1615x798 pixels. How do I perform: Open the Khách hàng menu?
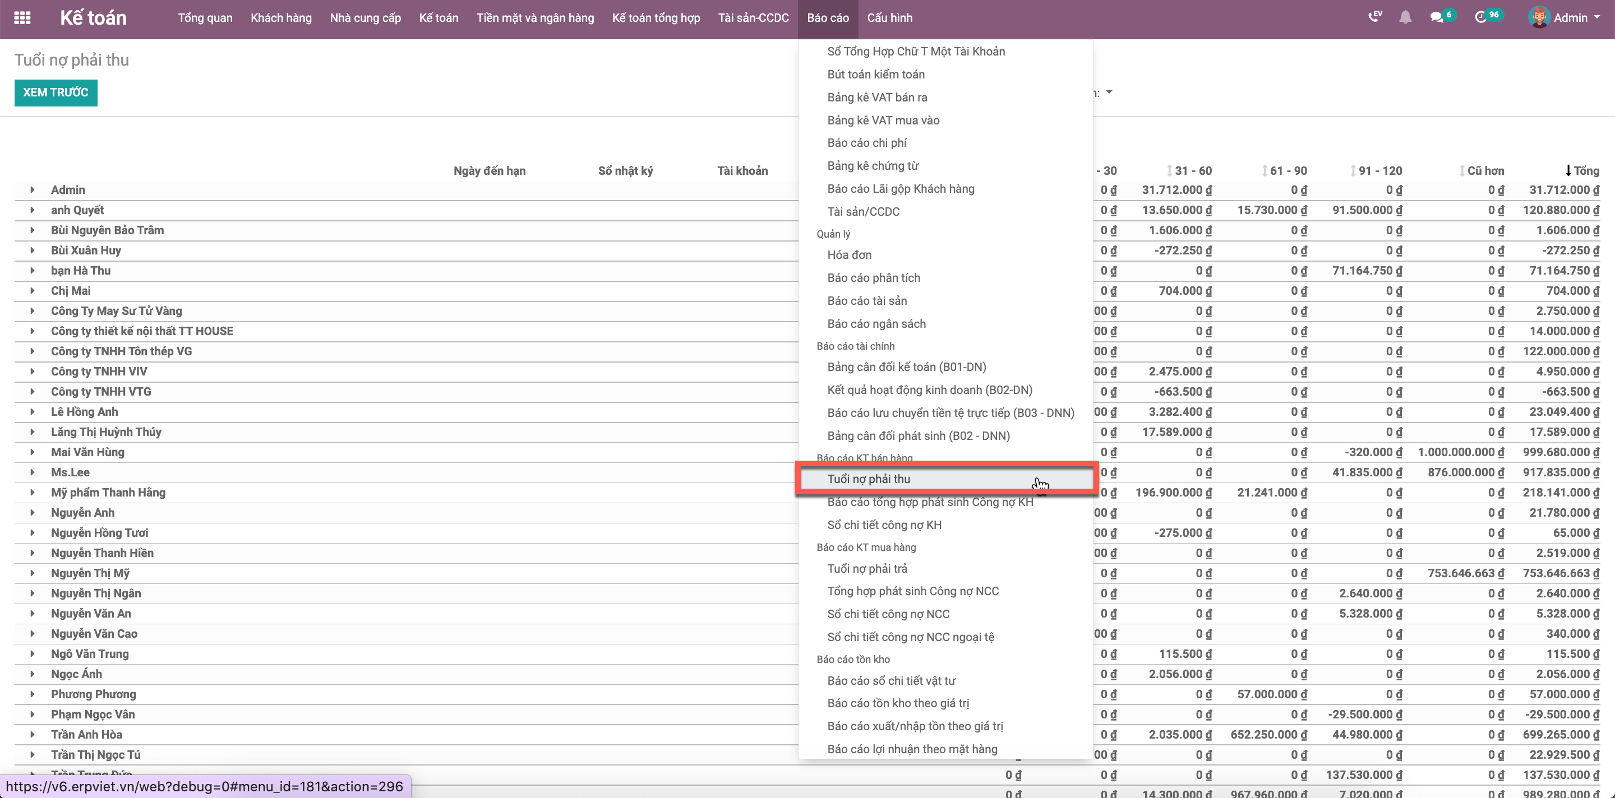(281, 17)
